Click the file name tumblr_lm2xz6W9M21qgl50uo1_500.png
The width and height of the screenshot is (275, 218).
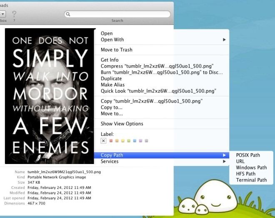click(x=64, y=172)
